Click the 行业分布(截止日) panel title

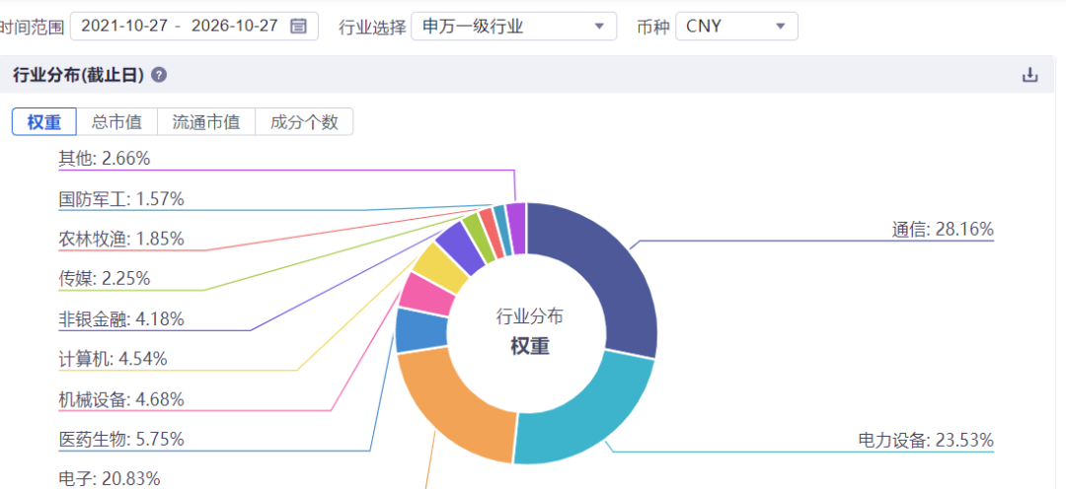coord(78,75)
